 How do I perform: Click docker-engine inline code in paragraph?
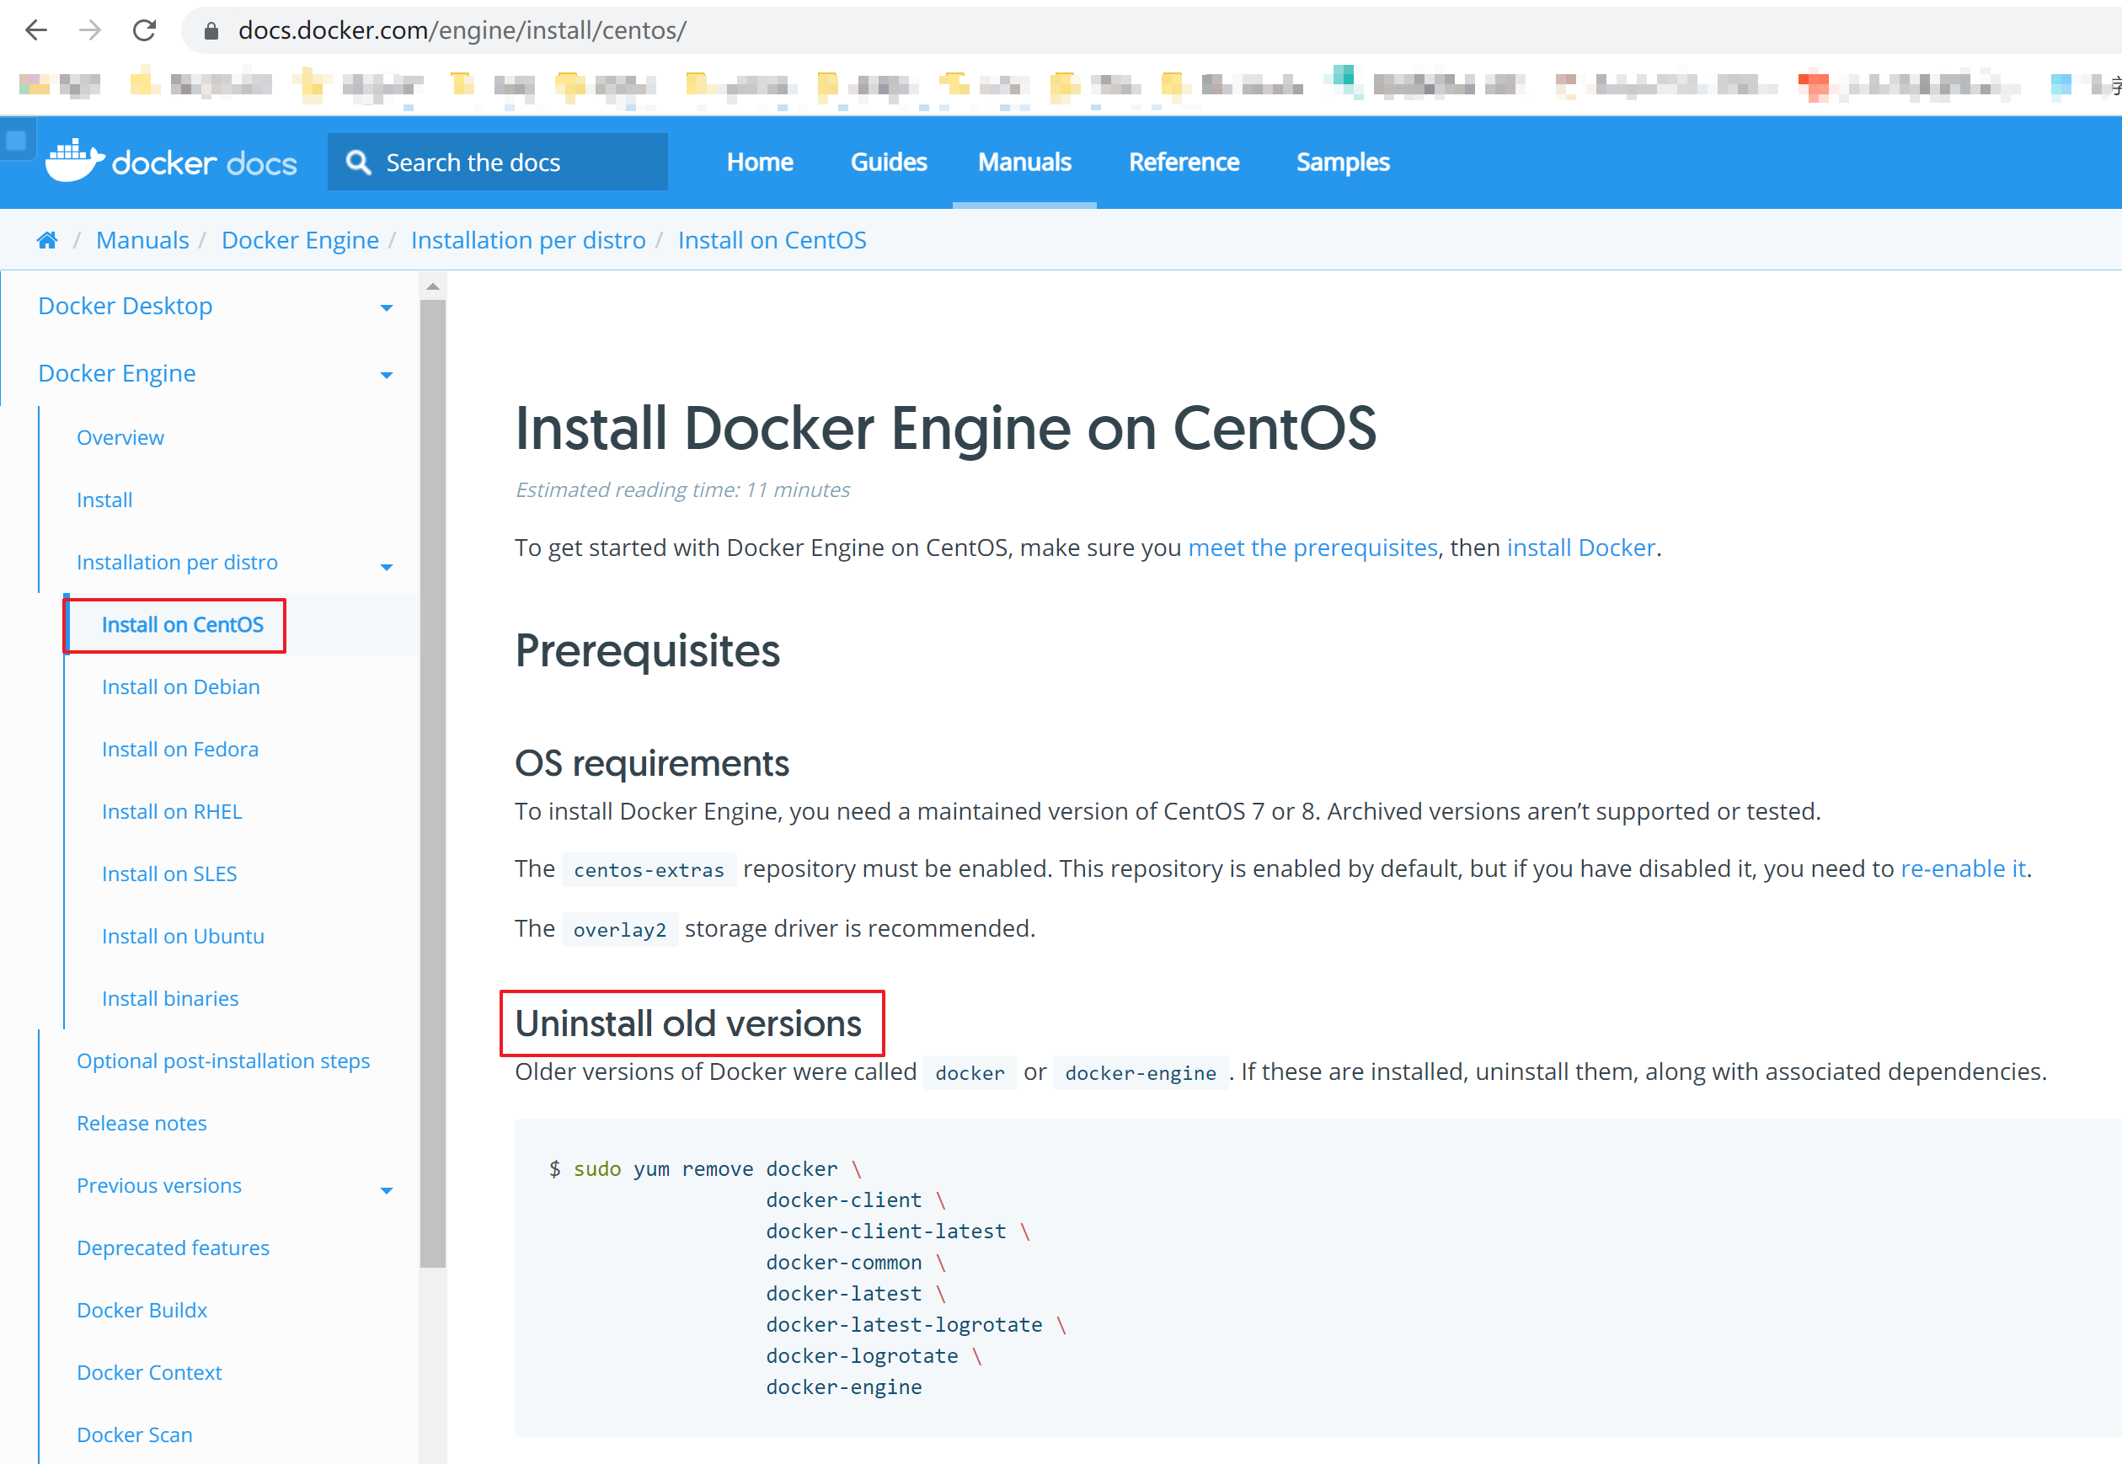click(1141, 1072)
